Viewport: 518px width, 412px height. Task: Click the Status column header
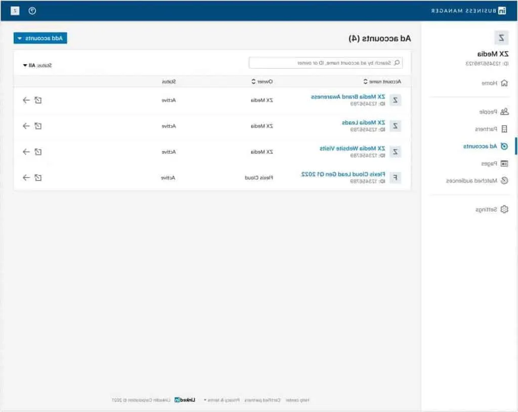169,81
